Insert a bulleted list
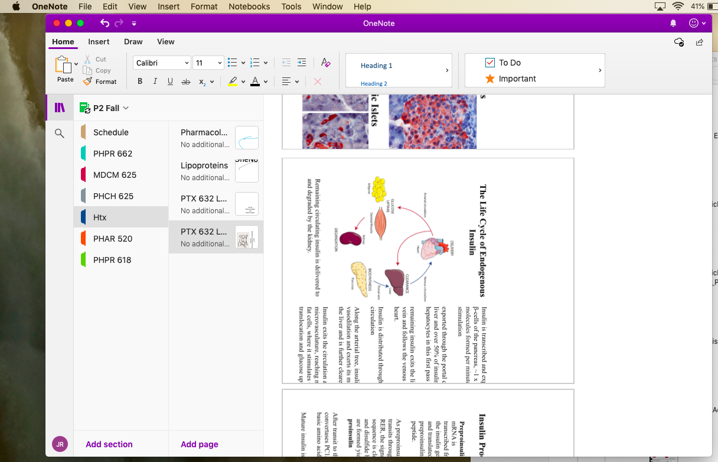Viewport: 718px width, 462px height. point(232,63)
